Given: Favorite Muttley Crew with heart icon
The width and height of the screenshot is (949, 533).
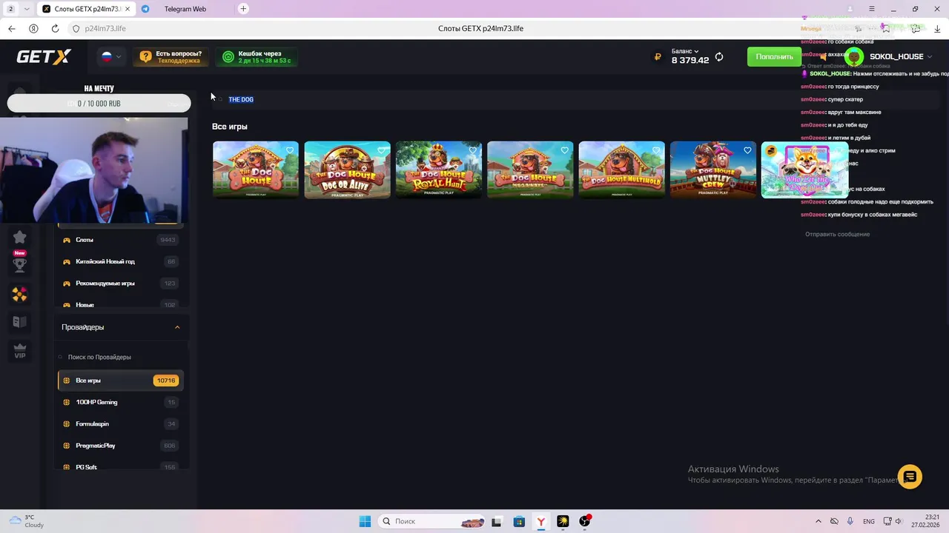Looking at the screenshot, I should tap(747, 150).
